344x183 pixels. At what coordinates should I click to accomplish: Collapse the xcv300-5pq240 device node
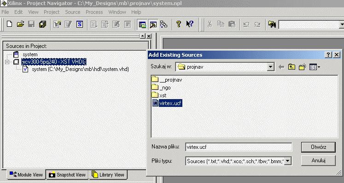coord(7,62)
